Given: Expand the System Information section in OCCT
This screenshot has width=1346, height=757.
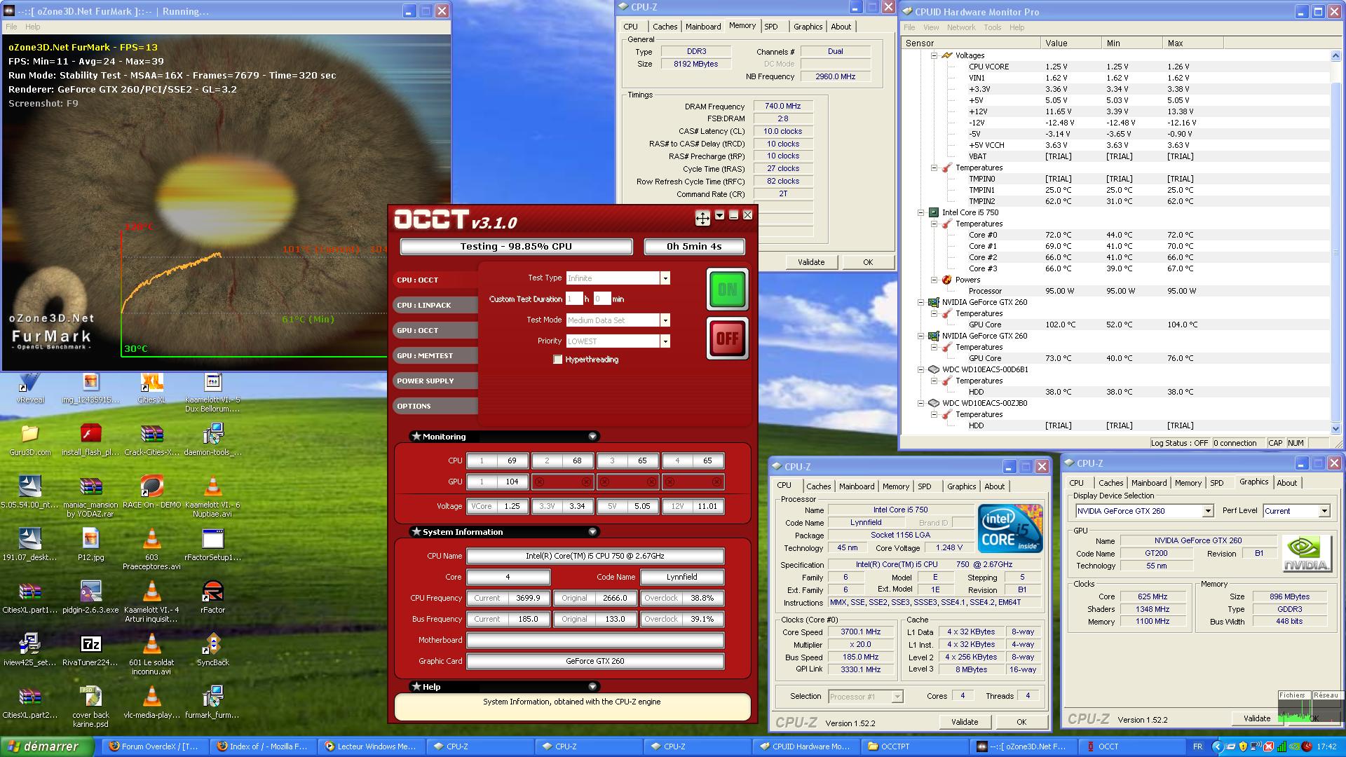Looking at the screenshot, I should pyautogui.click(x=592, y=531).
